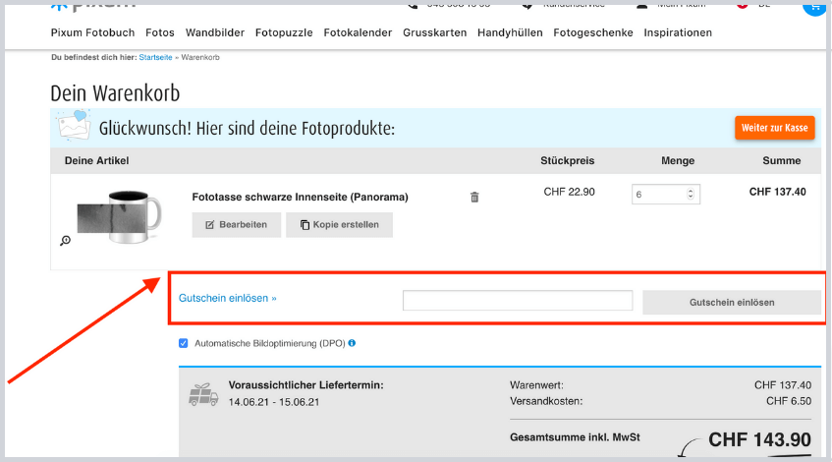The width and height of the screenshot is (832, 462).
Task: Click the product name Fototasse schwarze Innenseite (Panorama)
Action: pos(300,197)
